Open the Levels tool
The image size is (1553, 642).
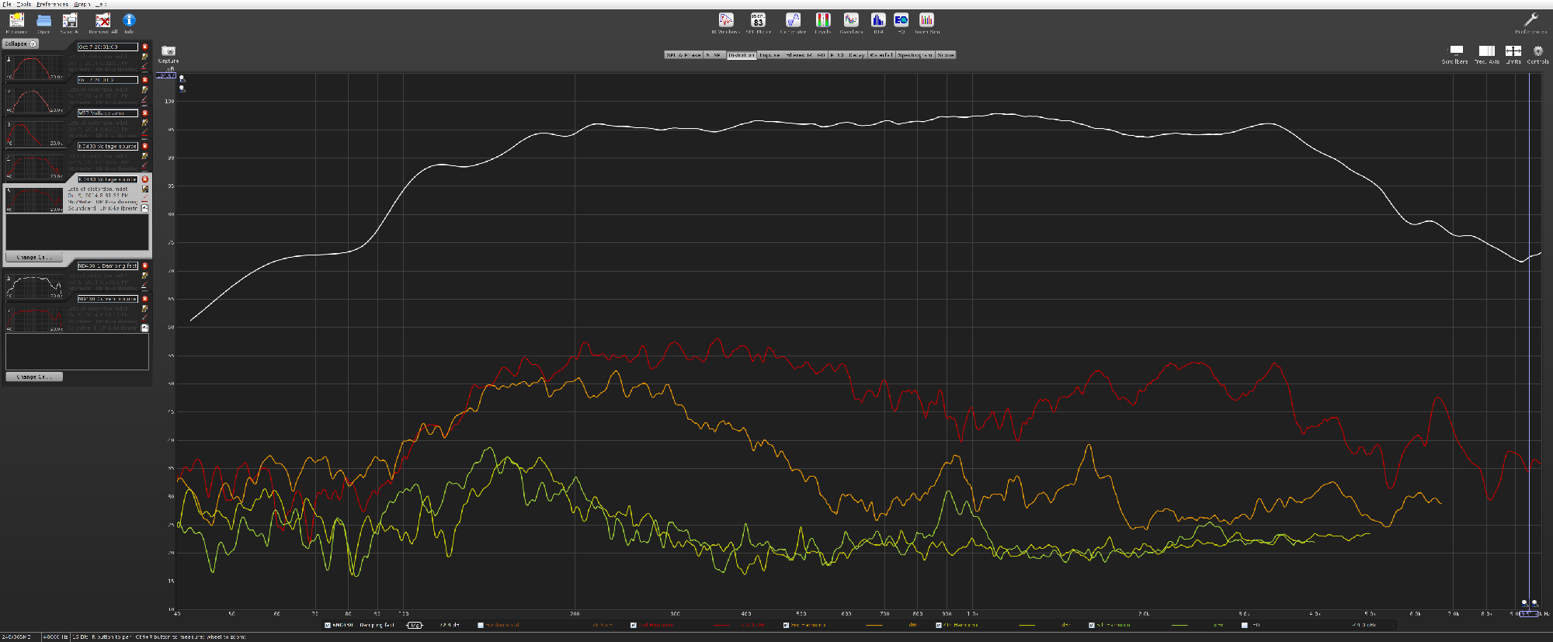[823, 20]
